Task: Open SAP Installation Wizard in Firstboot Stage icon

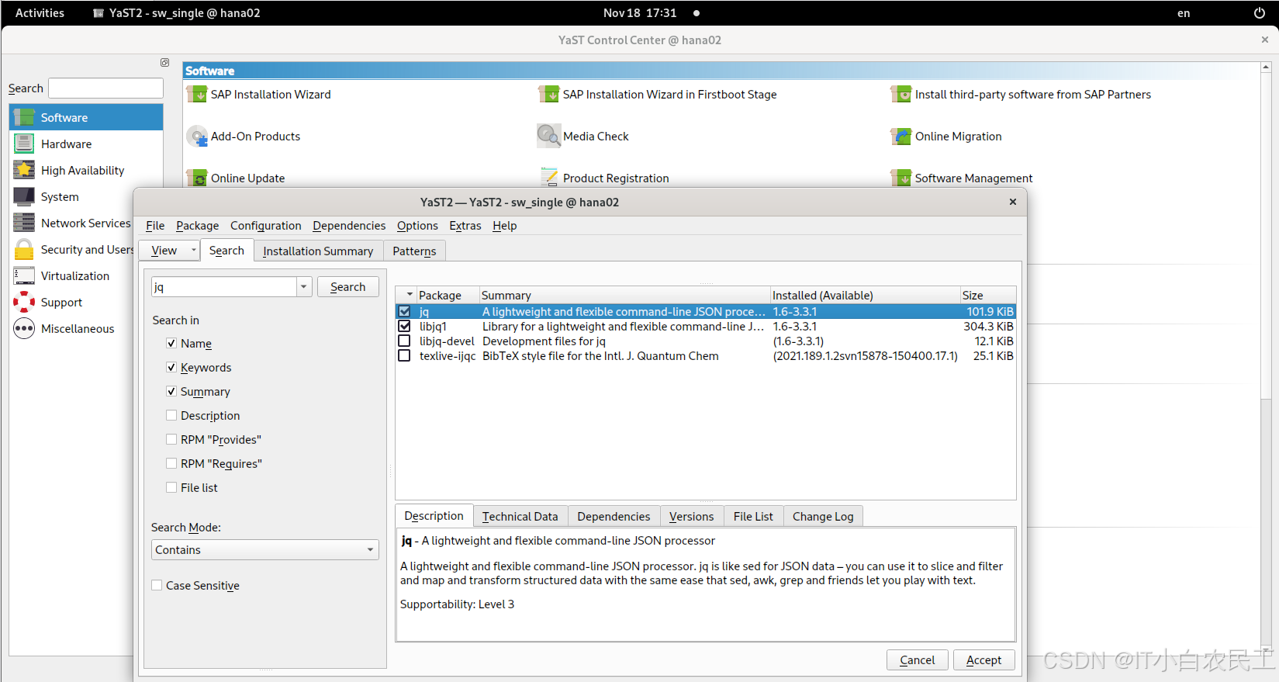Action: (549, 94)
